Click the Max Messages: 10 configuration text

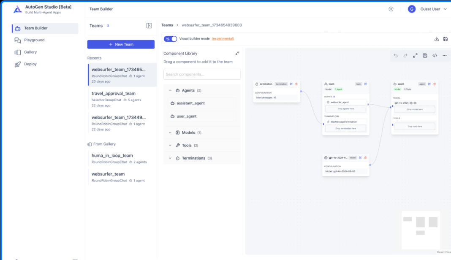pyautogui.click(x=266, y=97)
